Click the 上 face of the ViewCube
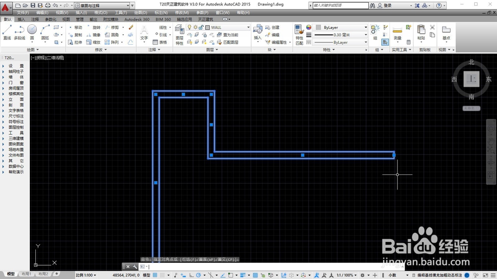This screenshot has width=497, height=279. [x=471, y=79]
